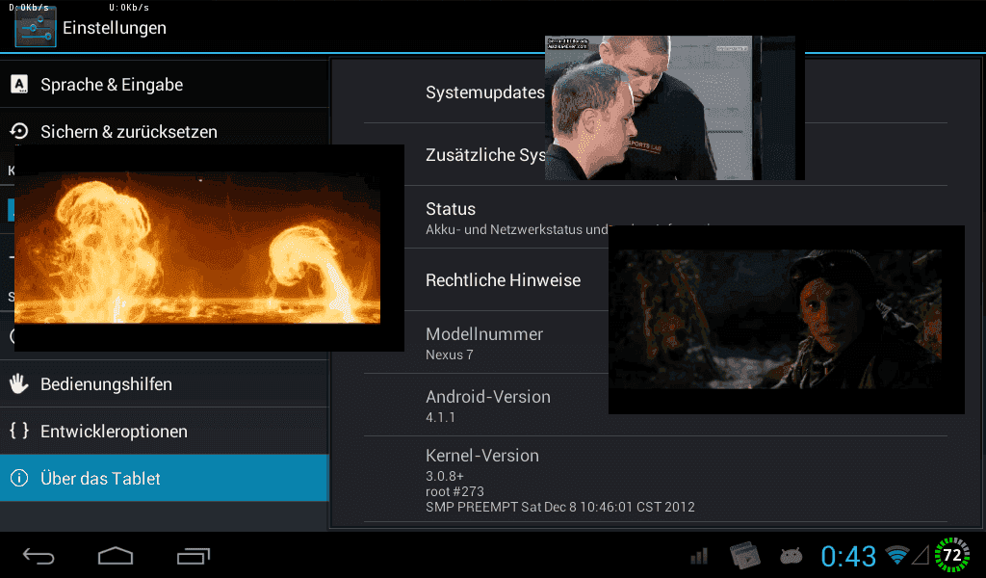Tap the floating video with two men

(675, 108)
